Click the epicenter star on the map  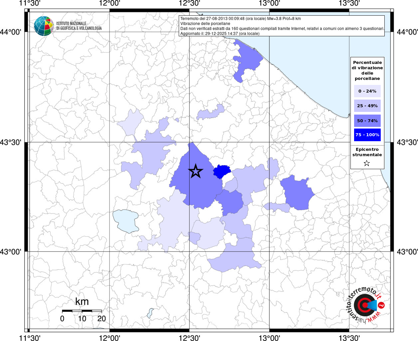point(196,171)
